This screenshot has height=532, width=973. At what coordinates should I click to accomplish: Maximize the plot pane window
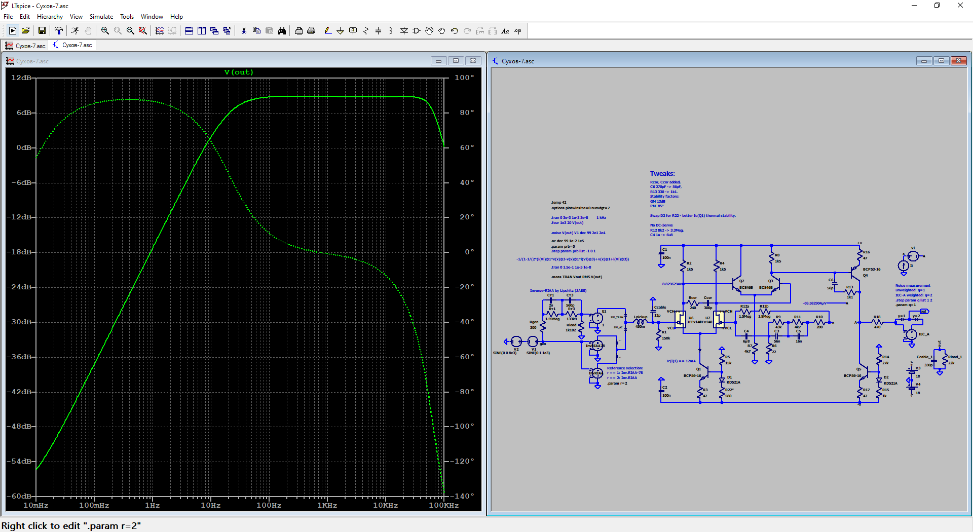pyautogui.click(x=456, y=61)
